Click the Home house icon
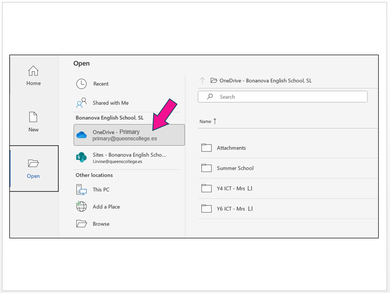The image size is (390, 293). 33,70
